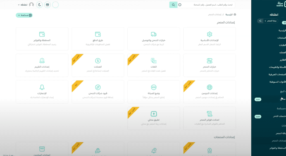The image size is (286, 156).
Task: Click the إعدادات المنتجات section heading
Action: (x=224, y=137)
